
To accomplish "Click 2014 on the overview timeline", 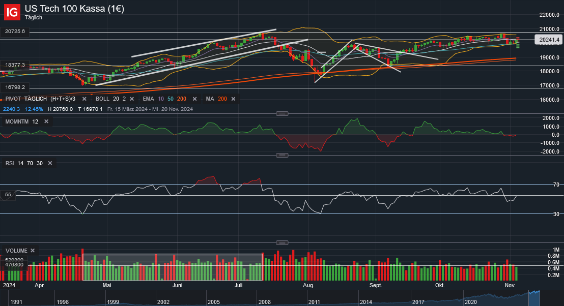I will point(366,302).
